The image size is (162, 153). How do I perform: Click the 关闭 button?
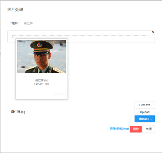point(149,129)
